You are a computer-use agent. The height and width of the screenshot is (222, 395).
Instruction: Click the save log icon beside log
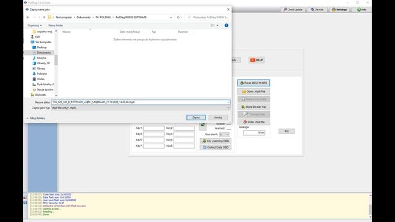[25, 203]
